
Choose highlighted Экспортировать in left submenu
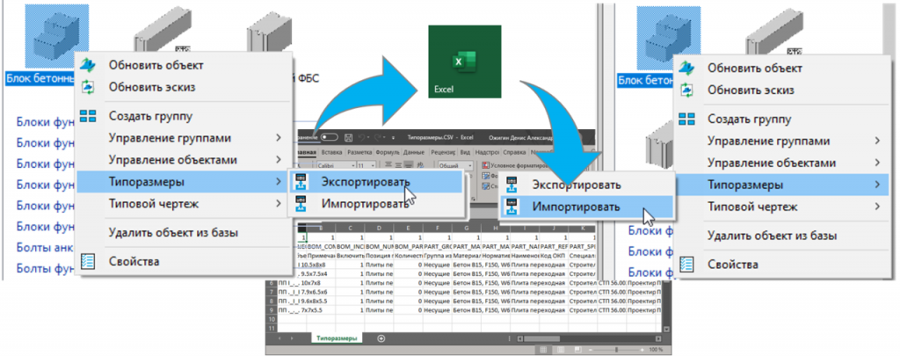pyautogui.click(x=375, y=183)
